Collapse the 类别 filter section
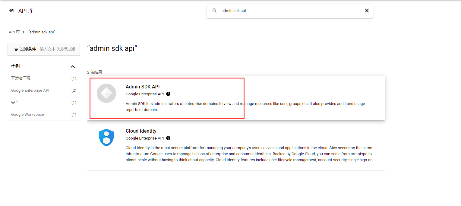This screenshot has width=461, height=206. click(72, 66)
